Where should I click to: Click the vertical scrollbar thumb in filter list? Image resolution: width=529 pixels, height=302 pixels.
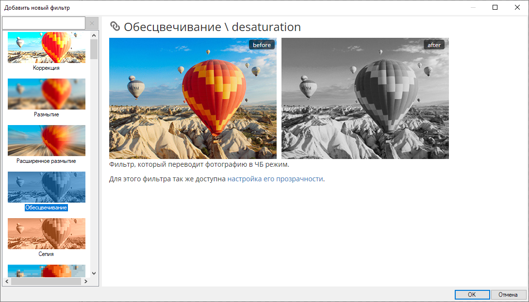(94, 49)
